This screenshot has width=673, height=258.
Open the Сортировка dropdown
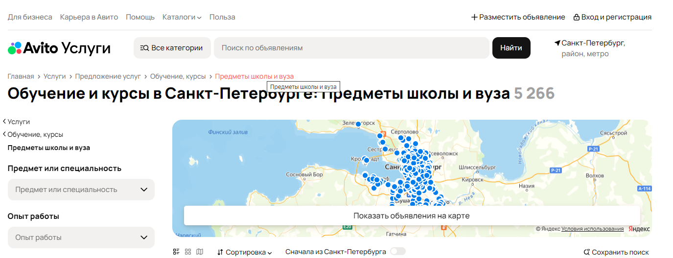tap(245, 252)
